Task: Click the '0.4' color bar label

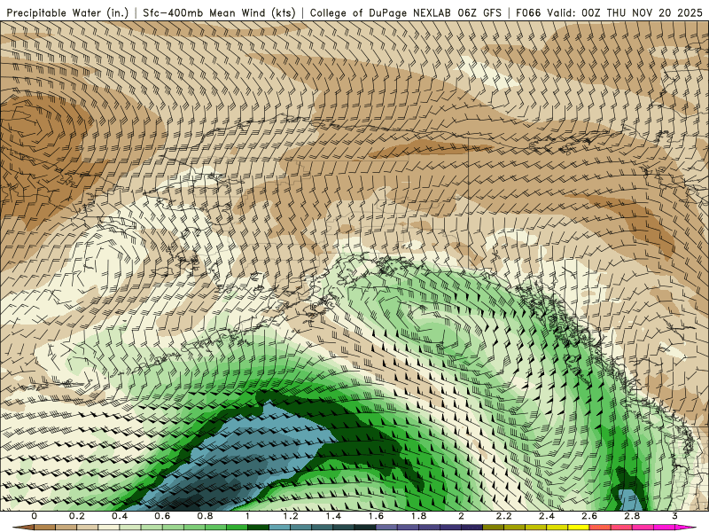Action: pos(120,516)
